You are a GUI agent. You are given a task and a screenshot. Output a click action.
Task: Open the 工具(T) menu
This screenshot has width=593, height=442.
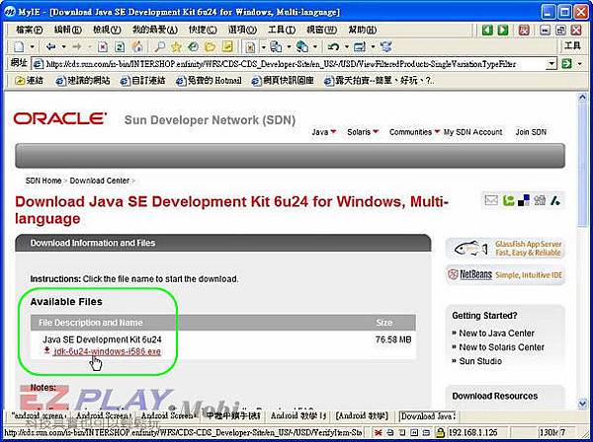[x=282, y=30]
